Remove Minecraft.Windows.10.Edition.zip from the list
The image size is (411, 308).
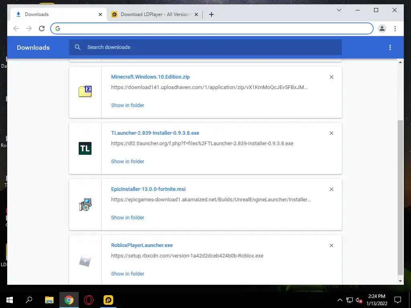(x=331, y=77)
